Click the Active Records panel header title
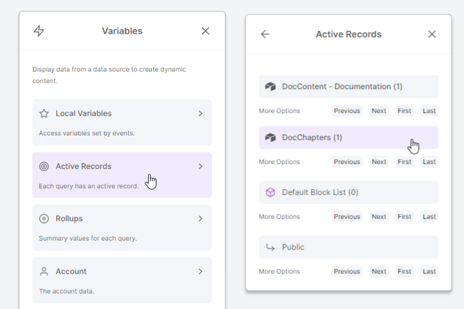 click(348, 34)
